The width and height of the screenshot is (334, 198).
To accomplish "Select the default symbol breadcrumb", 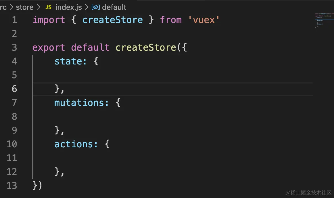I will coord(114,7).
